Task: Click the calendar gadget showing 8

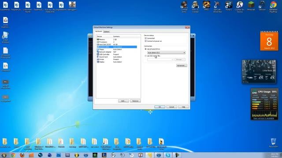Action: [x=269, y=41]
